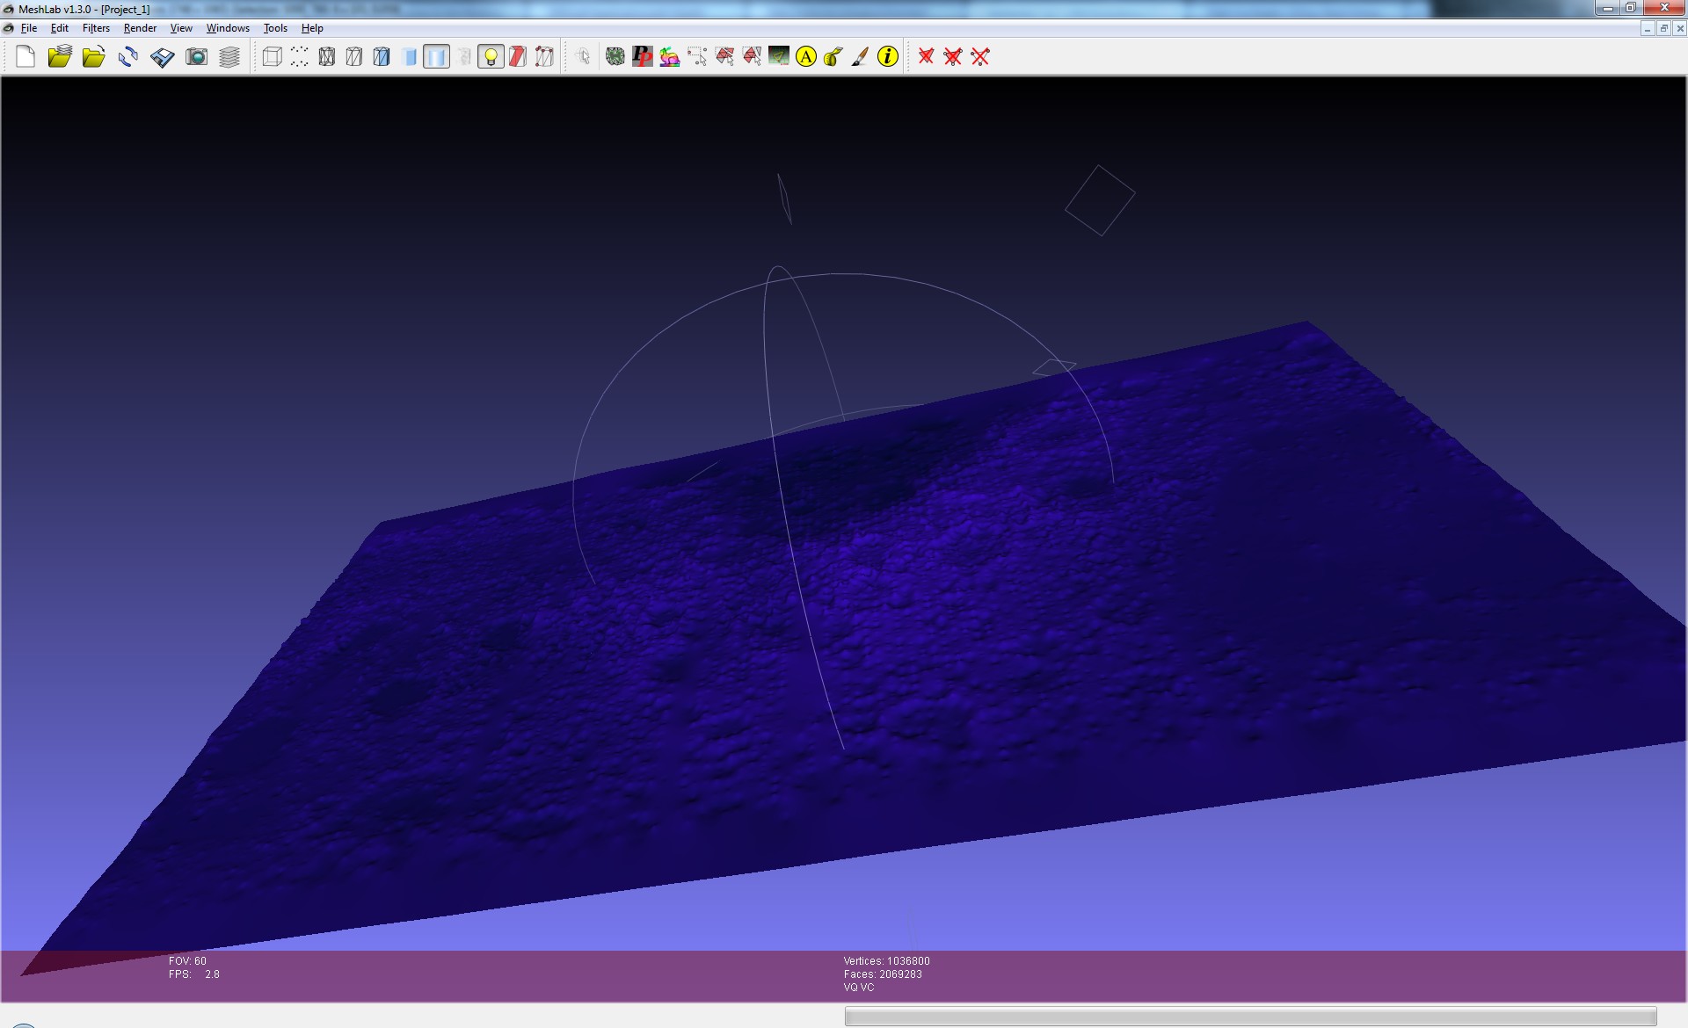Click the Vertices count status text
The height and width of the screenshot is (1028, 1688).
coord(886,961)
